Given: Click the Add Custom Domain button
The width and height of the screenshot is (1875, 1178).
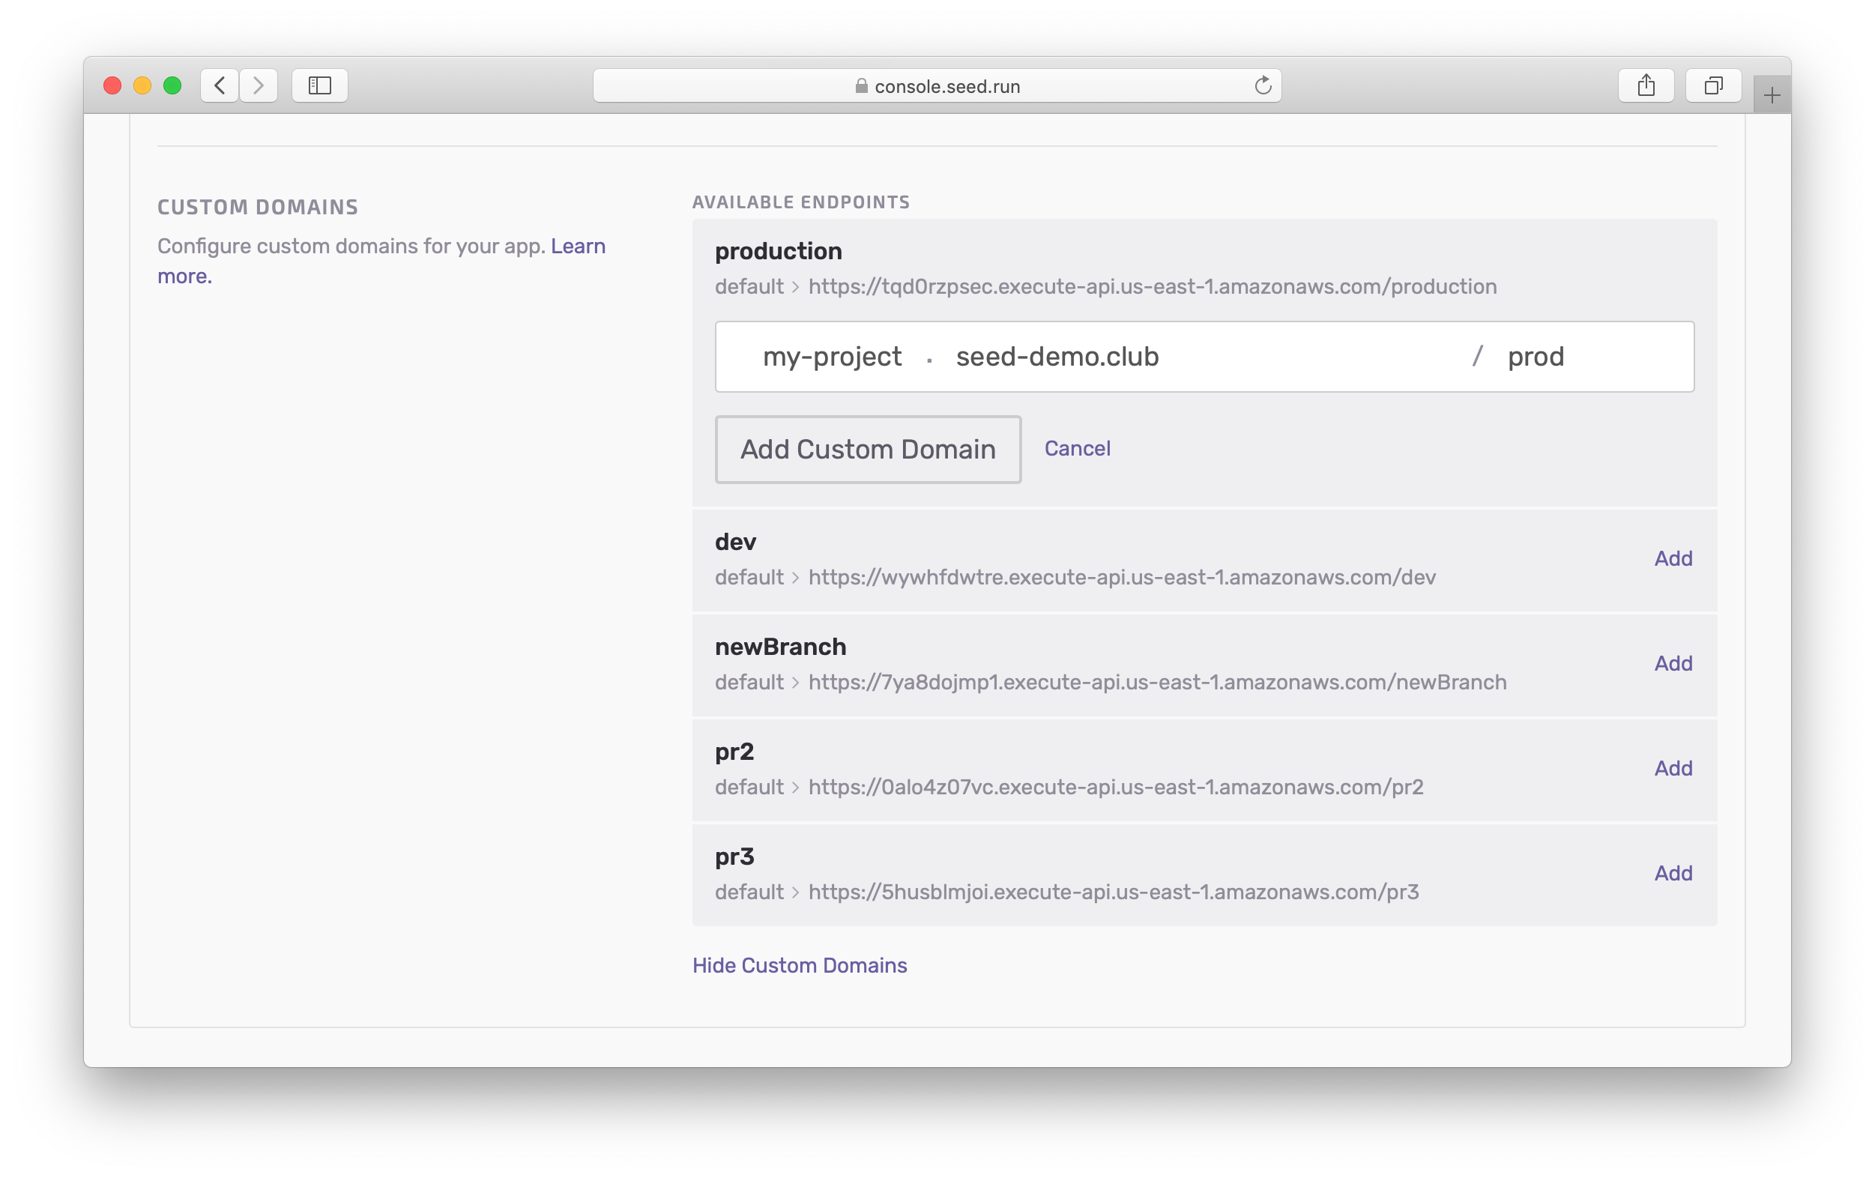Looking at the screenshot, I should point(869,450).
